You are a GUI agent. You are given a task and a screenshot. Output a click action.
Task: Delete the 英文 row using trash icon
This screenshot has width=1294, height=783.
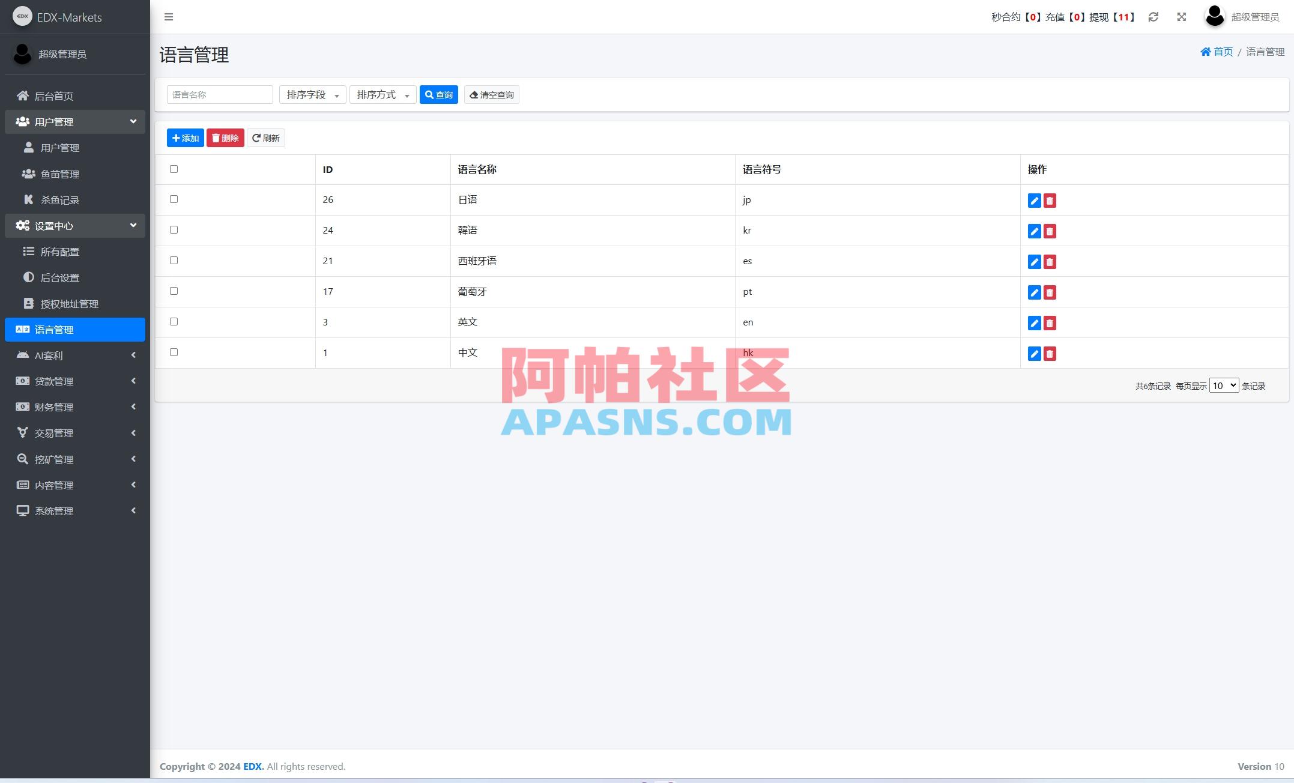1050,323
